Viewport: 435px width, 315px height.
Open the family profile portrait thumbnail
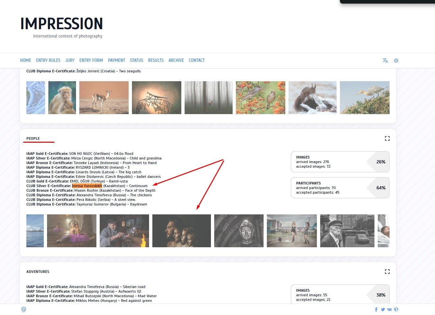tap(182, 231)
